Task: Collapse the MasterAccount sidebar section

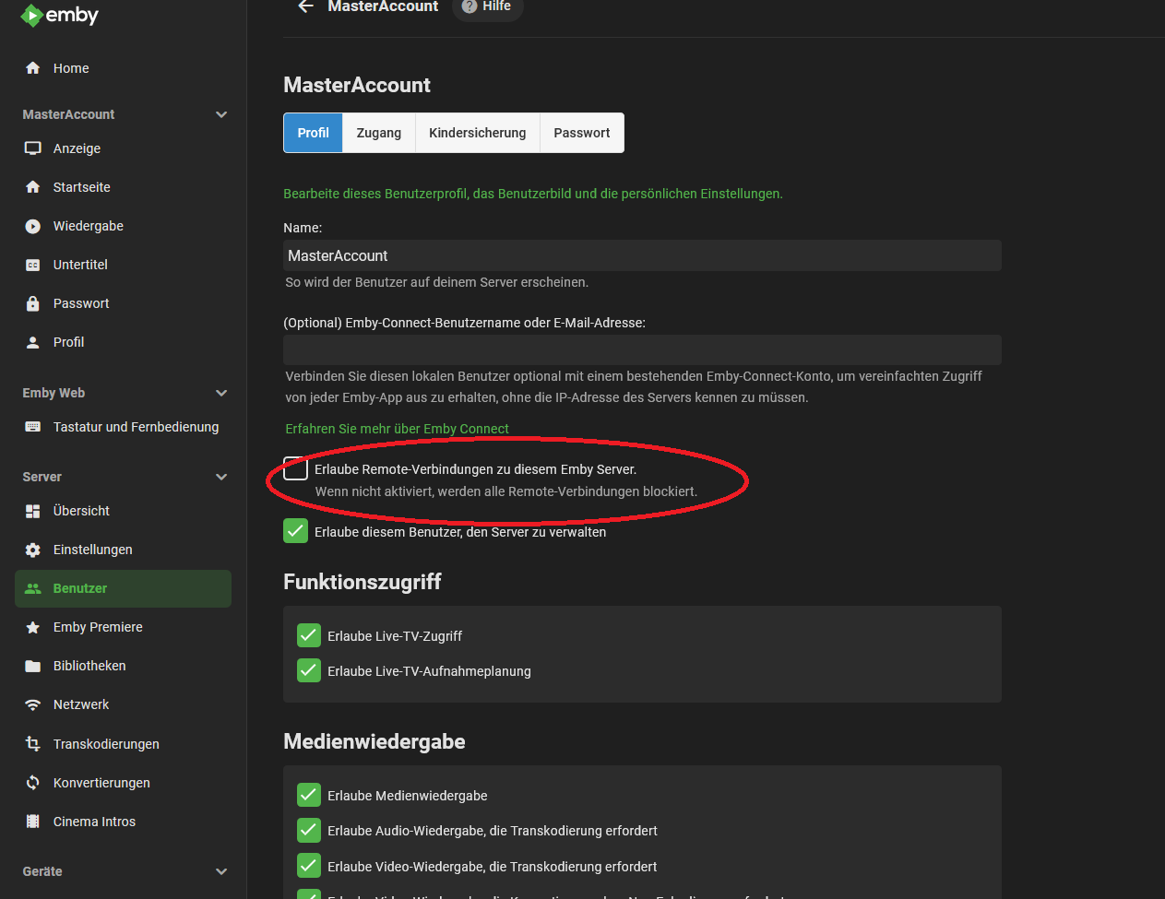Action: pyautogui.click(x=221, y=114)
